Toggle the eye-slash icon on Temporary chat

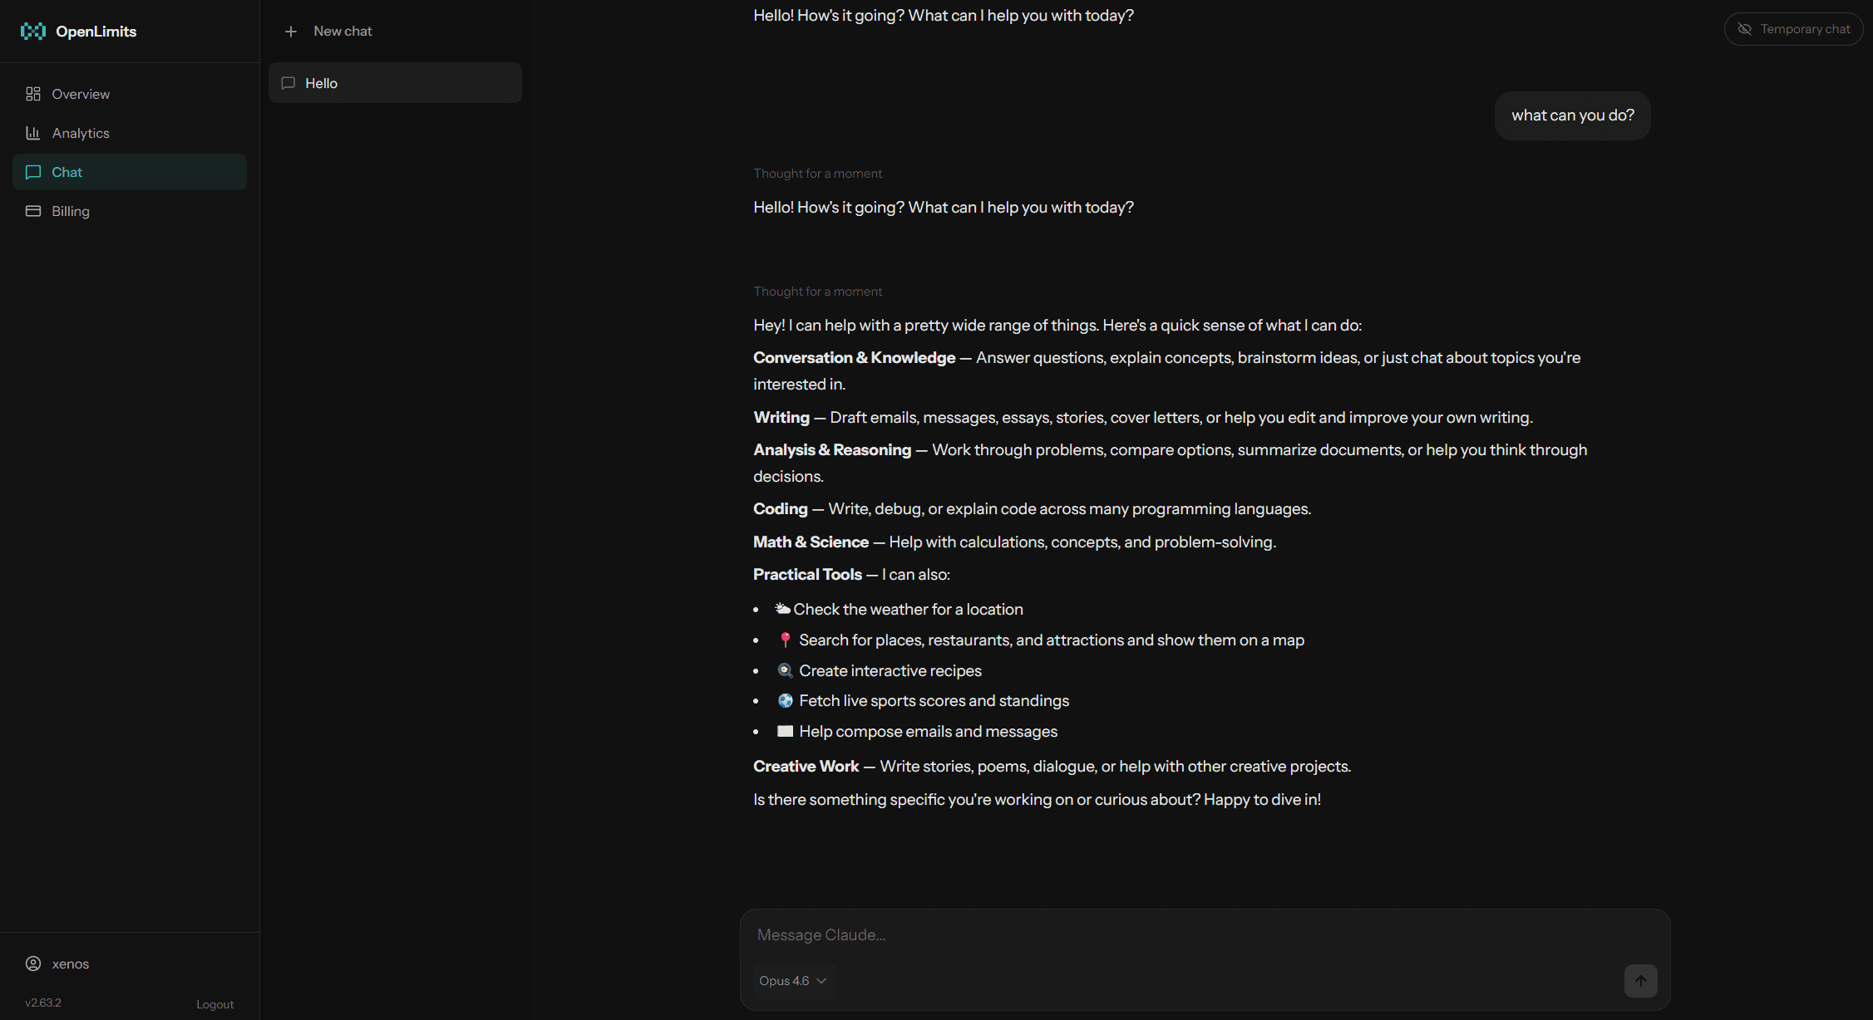(x=1744, y=28)
